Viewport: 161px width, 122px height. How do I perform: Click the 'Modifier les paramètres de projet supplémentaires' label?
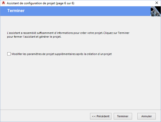[x=62, y=54]
